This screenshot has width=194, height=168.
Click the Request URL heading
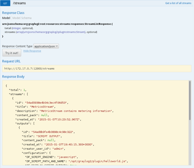click(11, 61)
